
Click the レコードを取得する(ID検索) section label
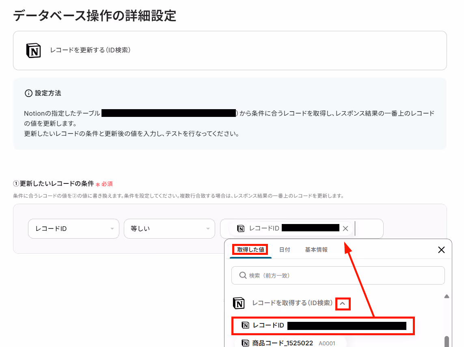pyautogui.click(x=292, y=303)
